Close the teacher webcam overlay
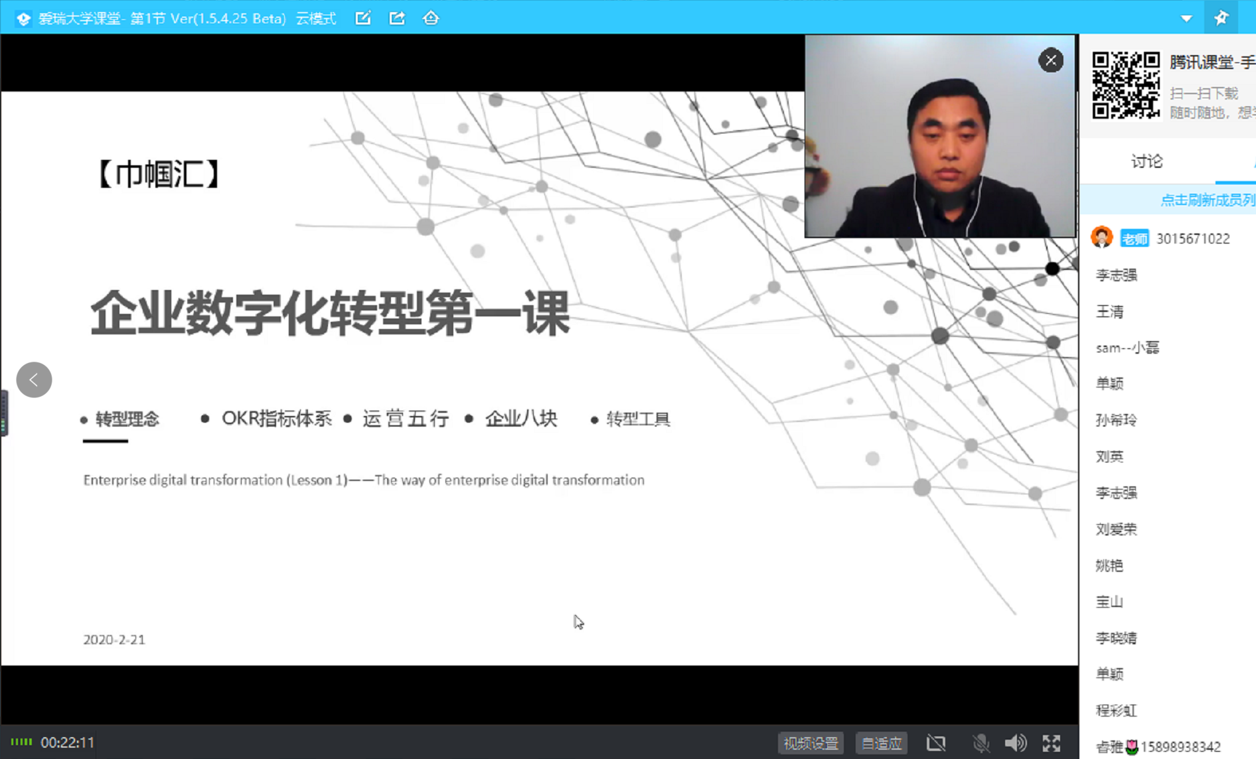The height and width of the screenshot is (759, 1256). 1050,60
